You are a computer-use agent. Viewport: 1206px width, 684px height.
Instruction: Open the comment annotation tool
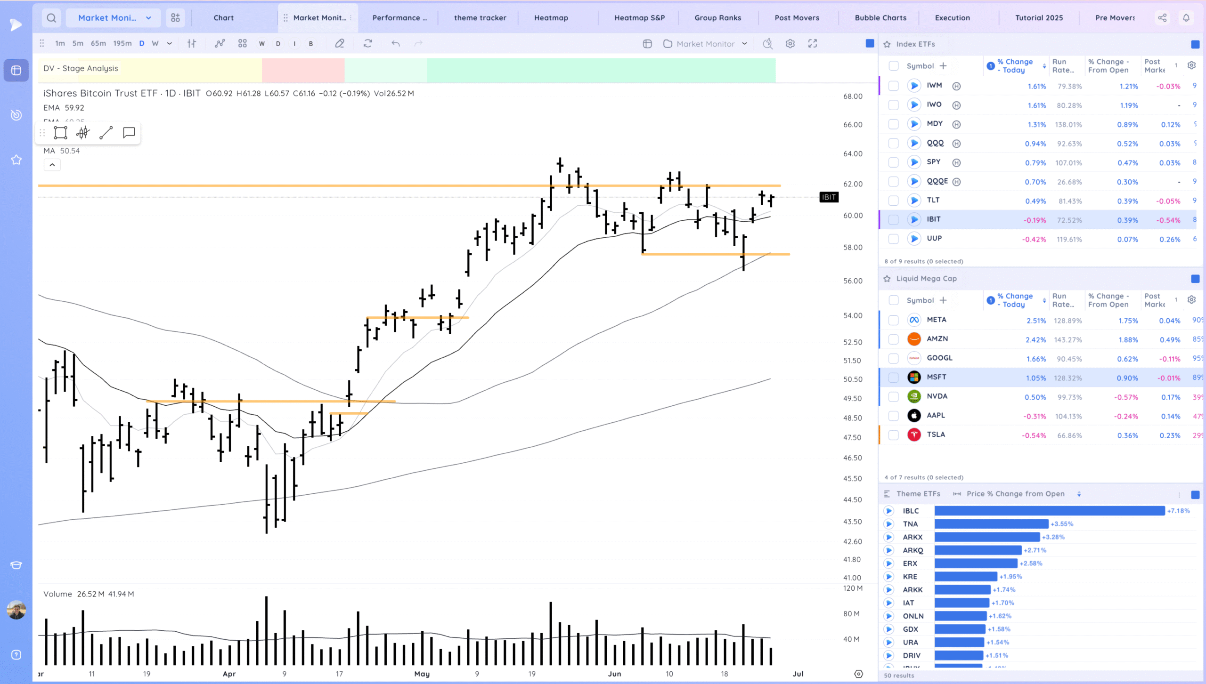point(129,133)
